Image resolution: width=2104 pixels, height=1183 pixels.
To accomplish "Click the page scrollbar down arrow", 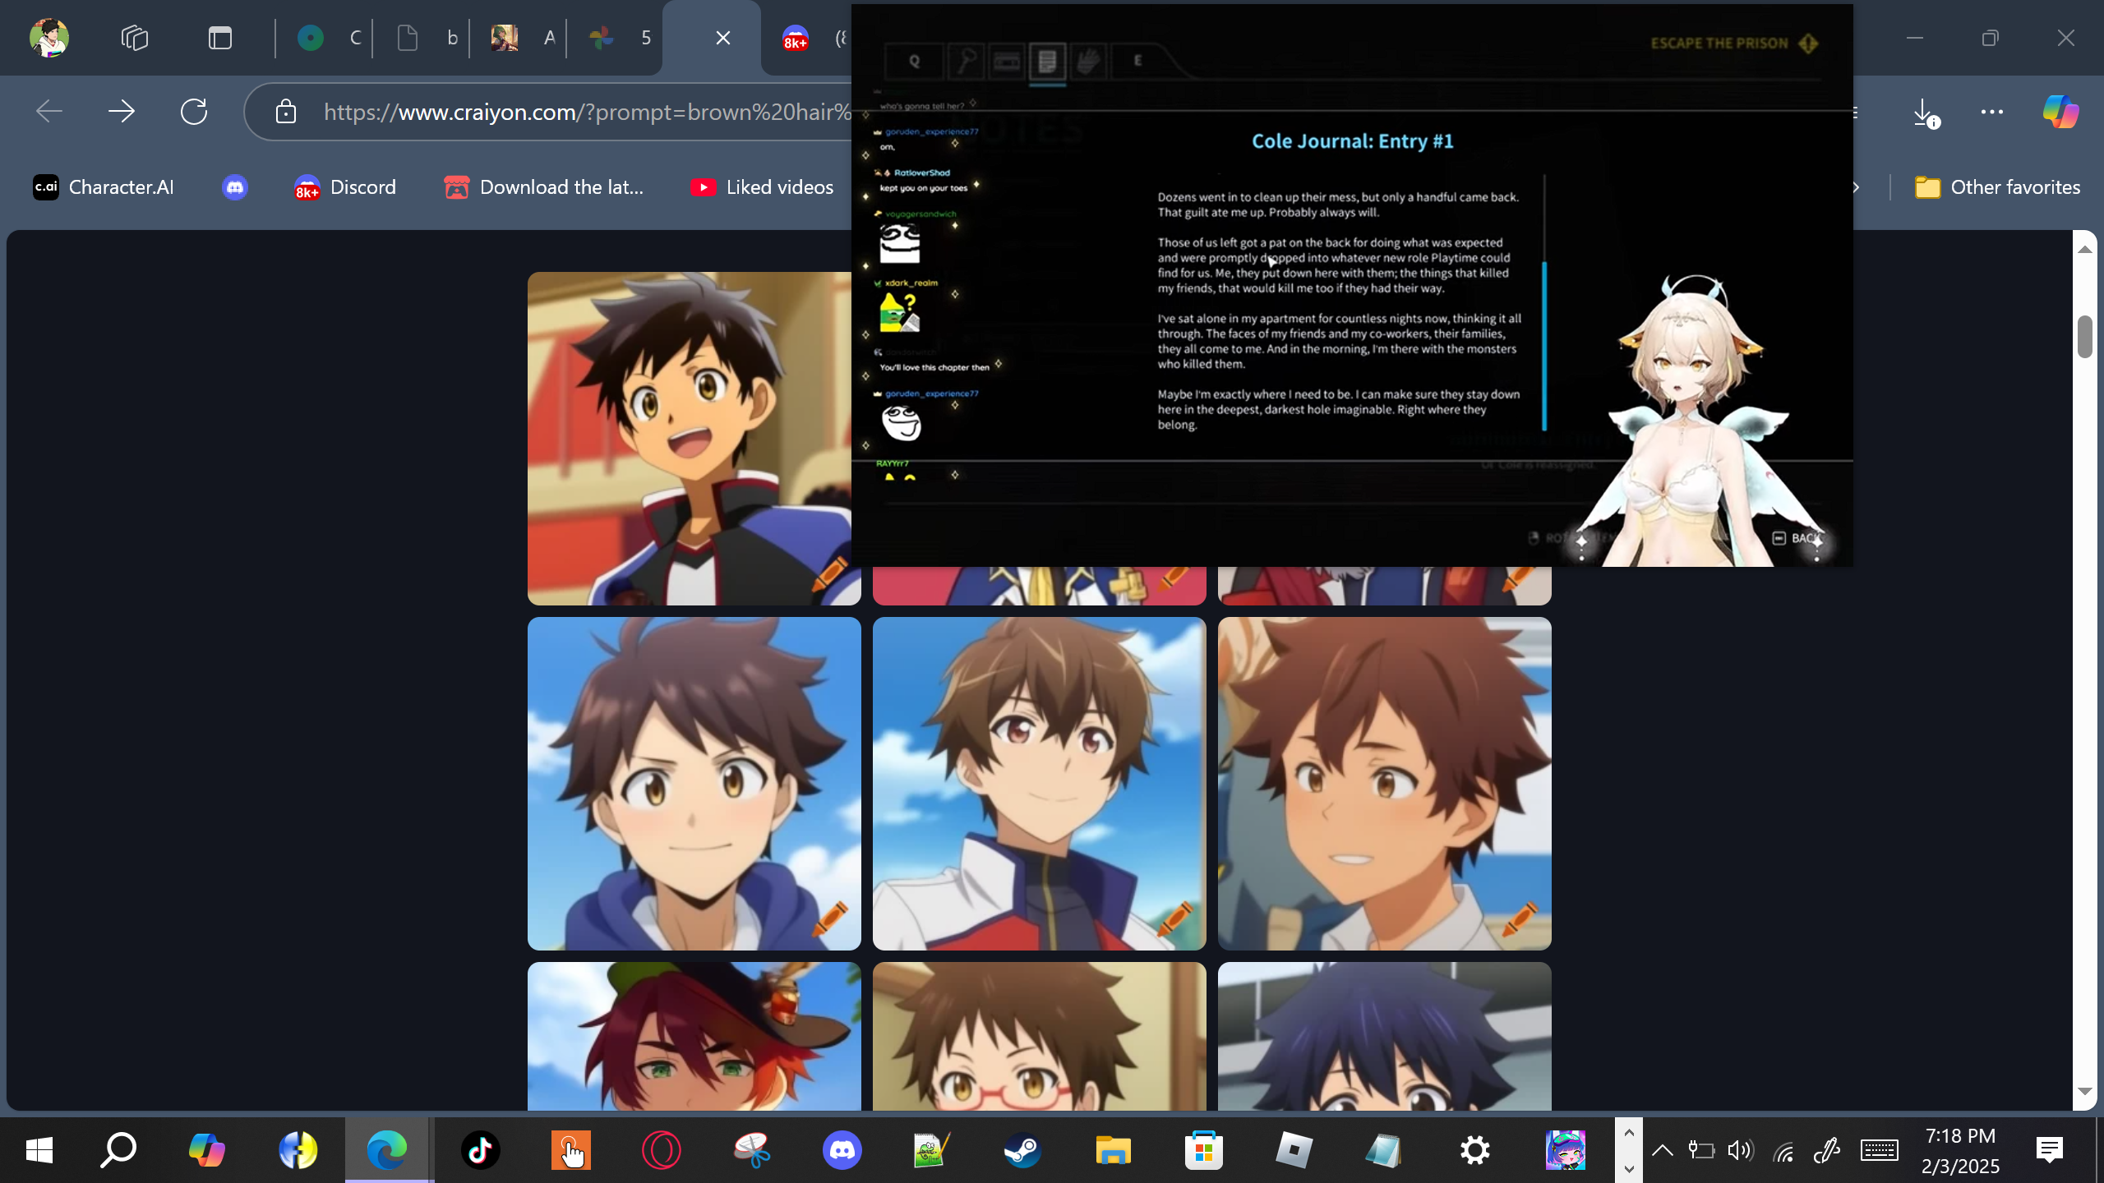I will tap(2085, 1091).
